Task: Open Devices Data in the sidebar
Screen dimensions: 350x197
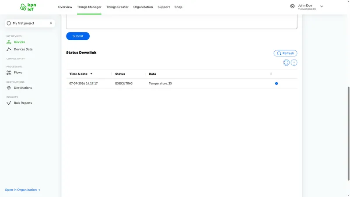Action: tap(23, 49)
